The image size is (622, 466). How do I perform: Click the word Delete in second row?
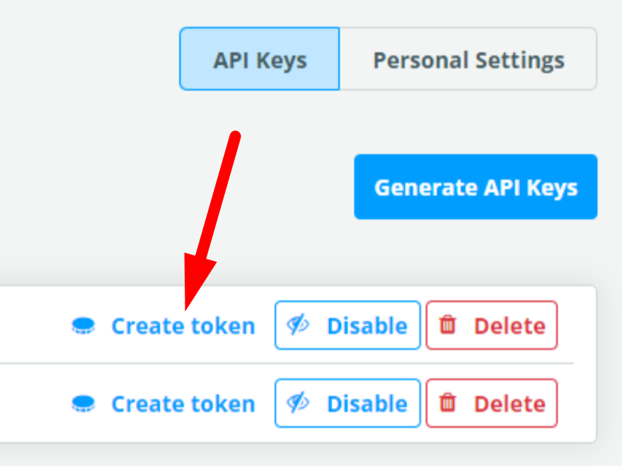click(x=510, y=403)
